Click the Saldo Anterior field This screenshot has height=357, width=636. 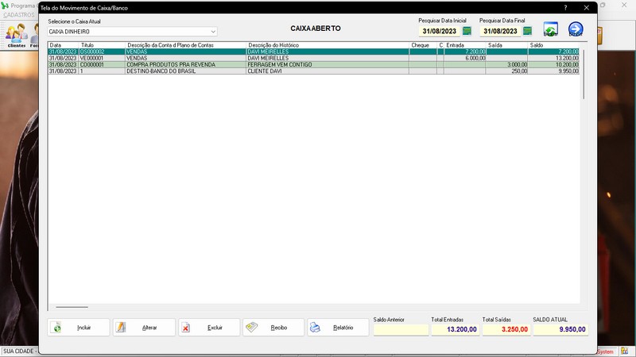tap(401, 329)
